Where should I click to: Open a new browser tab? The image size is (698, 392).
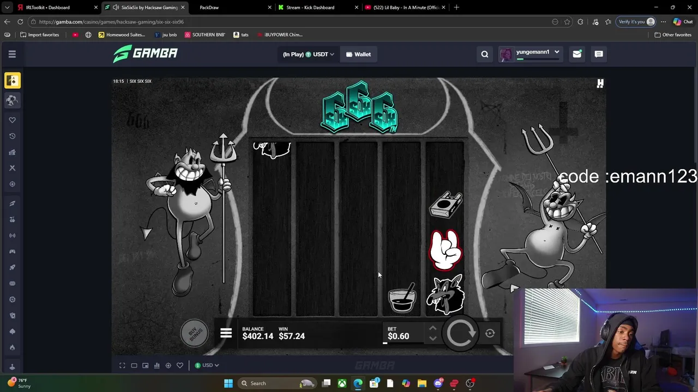[x=456, y=7]
